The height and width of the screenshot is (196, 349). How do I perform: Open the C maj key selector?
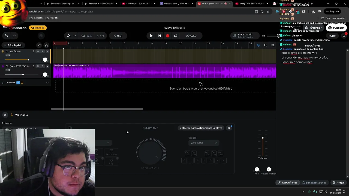click(118, 36)
